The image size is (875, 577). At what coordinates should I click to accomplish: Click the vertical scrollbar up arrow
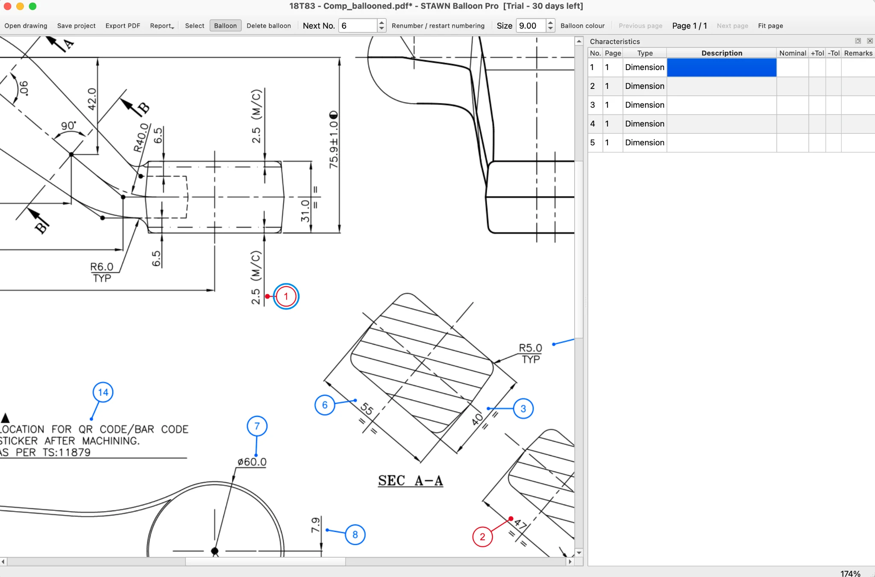(579, 41)
